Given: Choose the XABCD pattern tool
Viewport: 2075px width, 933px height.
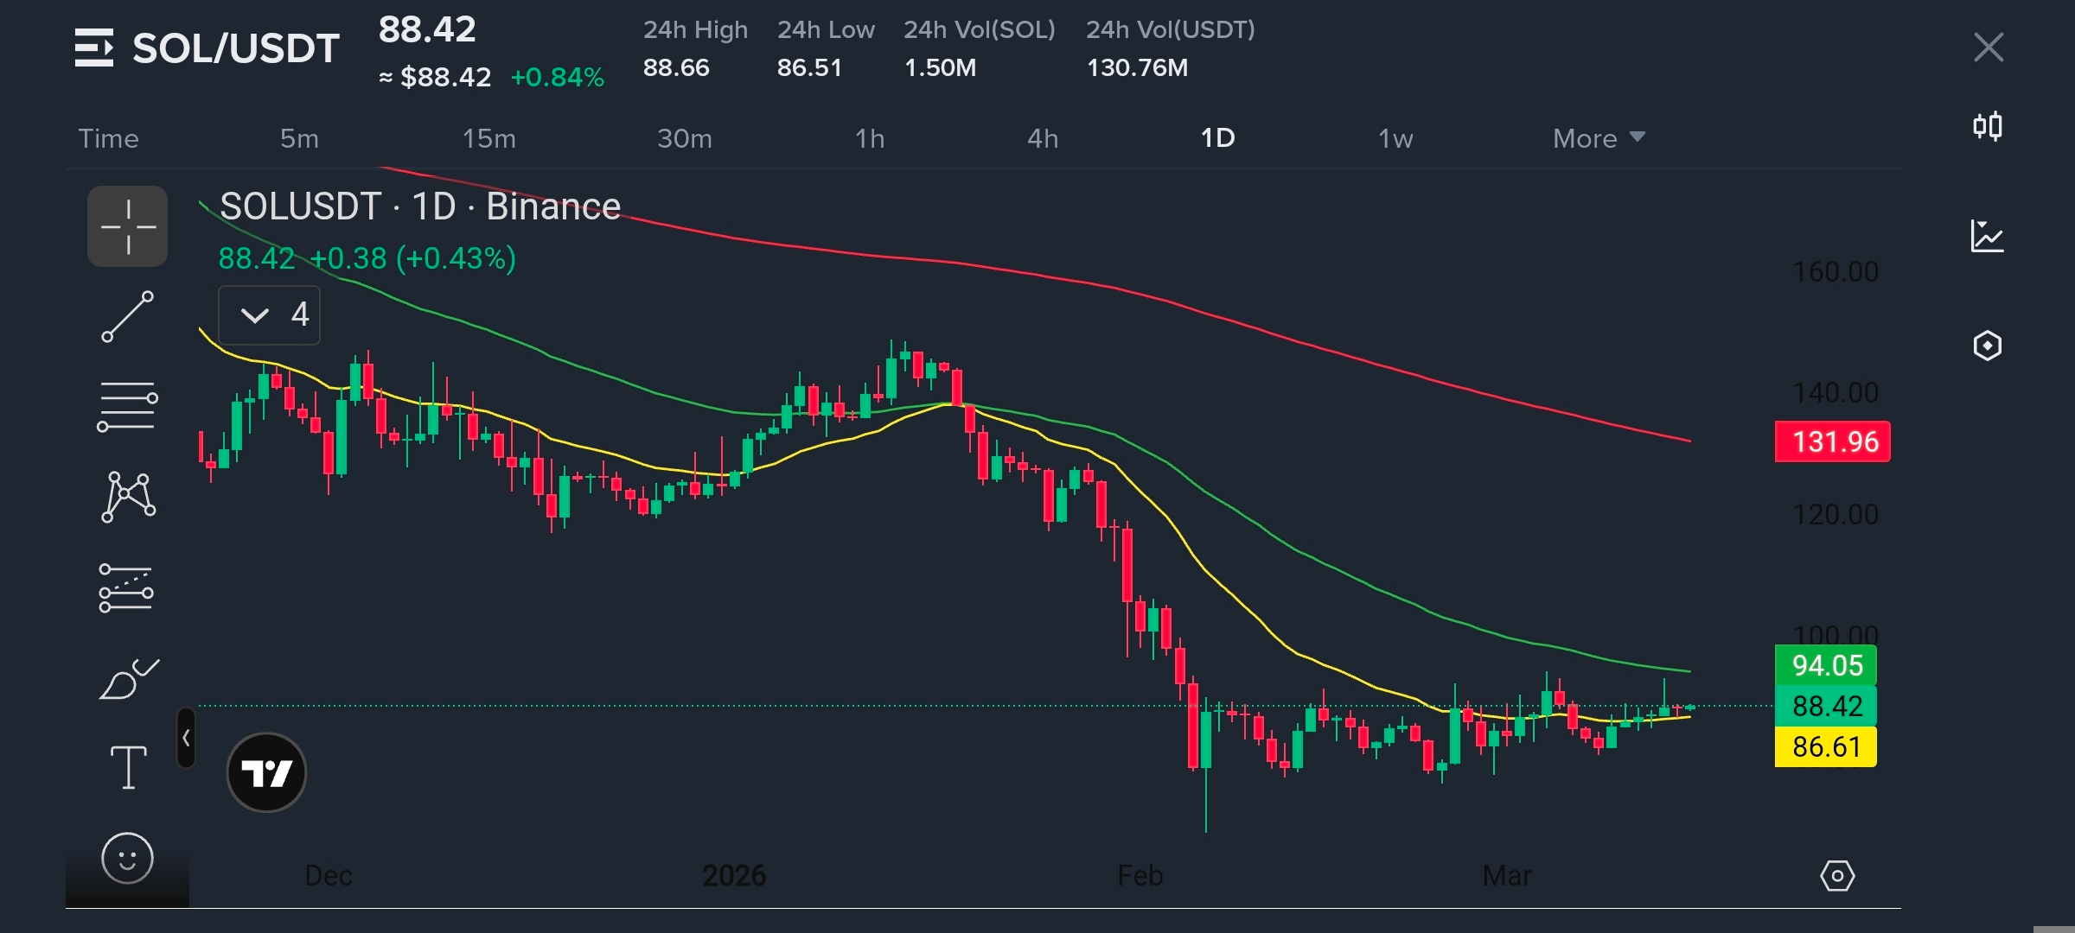Looking at the screenshot, I should [x=128, y=497].
